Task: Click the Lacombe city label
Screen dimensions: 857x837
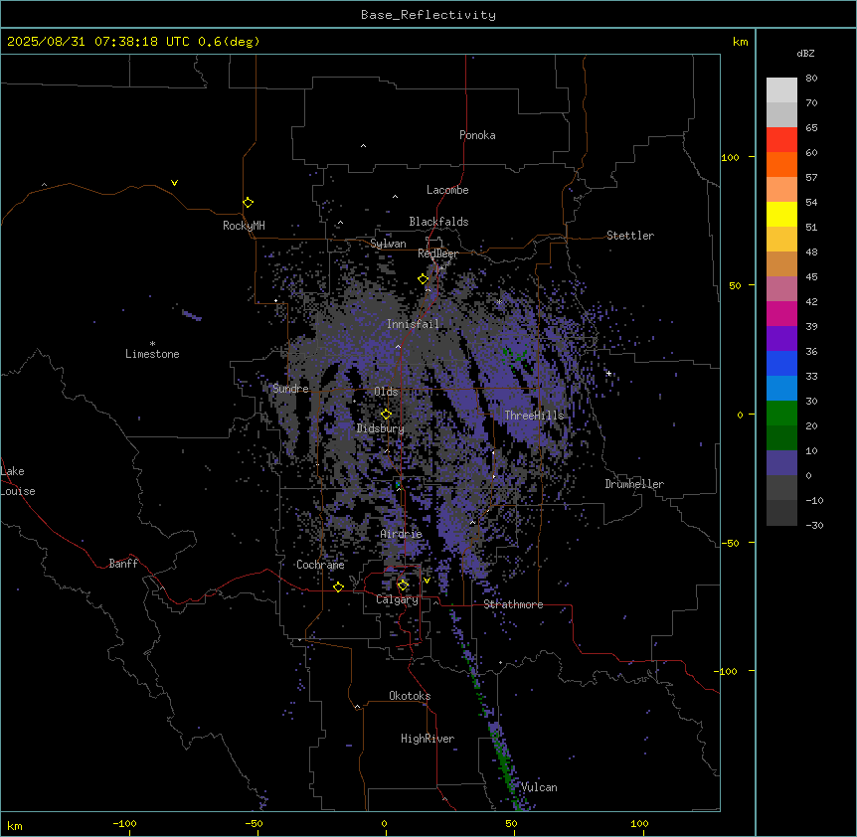Action: [x=447, y=190]
